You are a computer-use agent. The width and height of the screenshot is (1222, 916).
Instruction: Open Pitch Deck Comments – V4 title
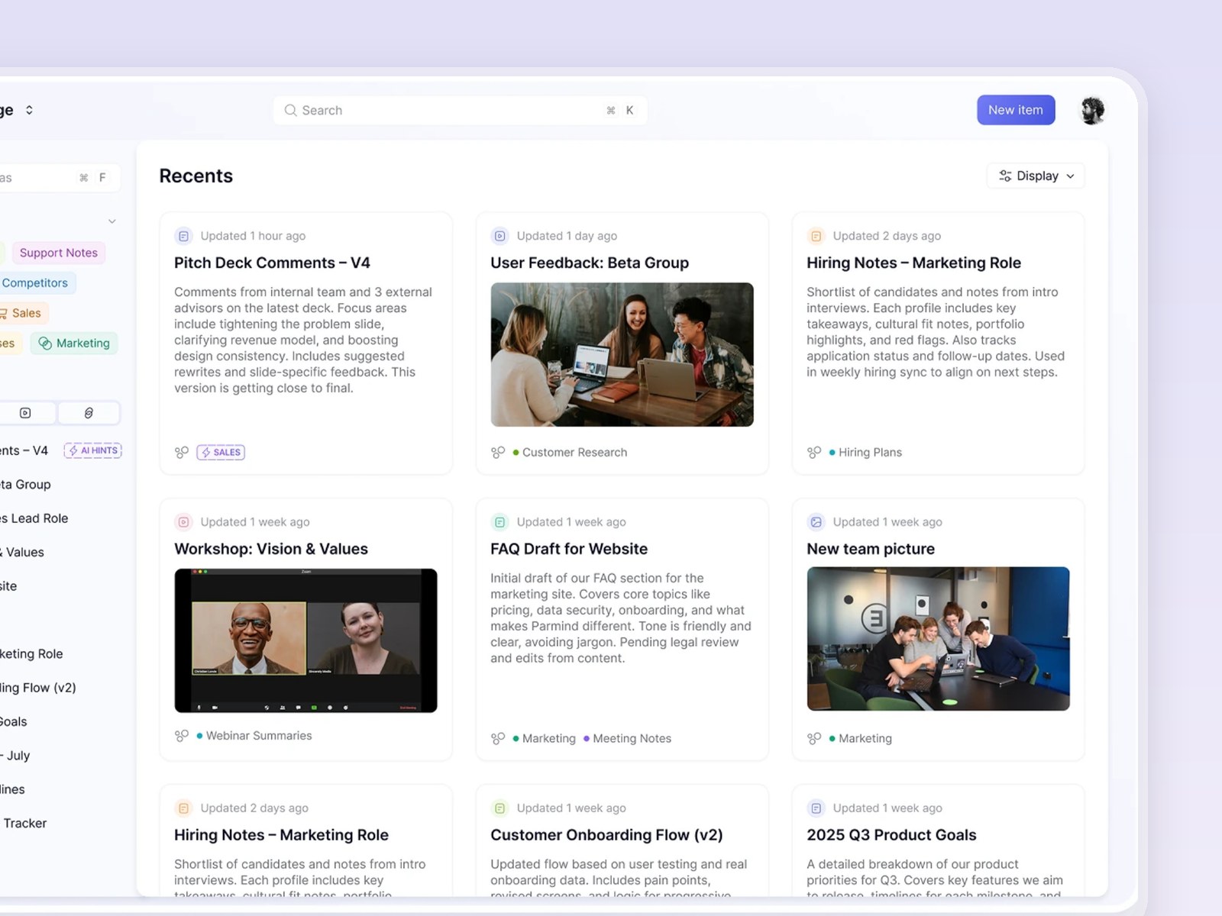tap(272, 263)
